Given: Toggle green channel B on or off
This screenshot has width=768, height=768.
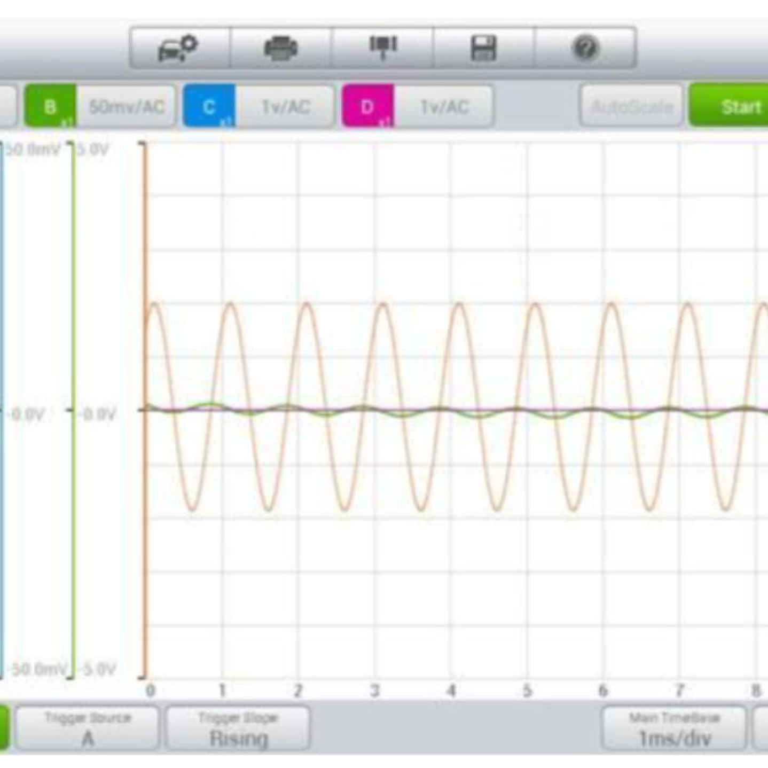Looking at the screenshot, I should [51, 107].
